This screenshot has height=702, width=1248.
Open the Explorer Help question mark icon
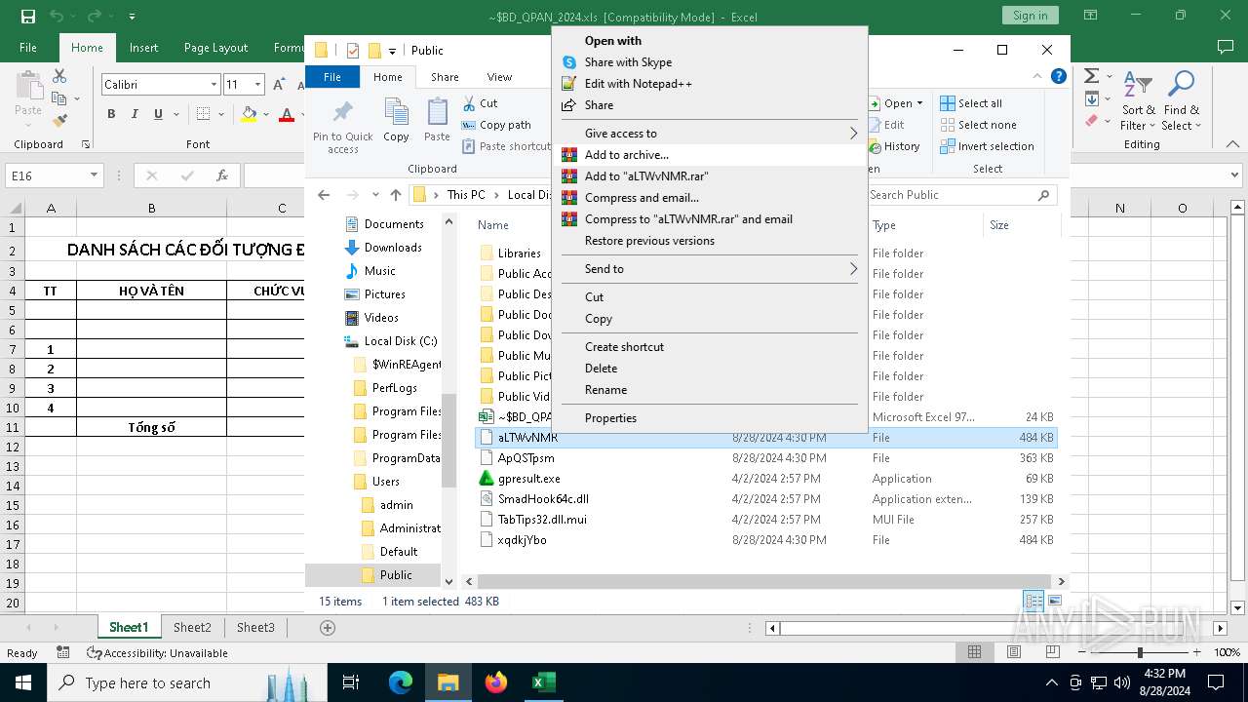click(1059, 76)
